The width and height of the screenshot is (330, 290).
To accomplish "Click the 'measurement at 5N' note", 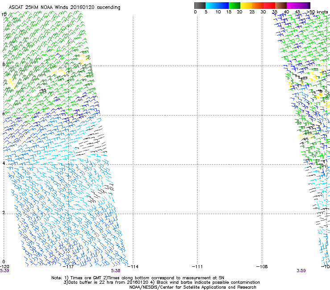I will [x=203, y=278].
